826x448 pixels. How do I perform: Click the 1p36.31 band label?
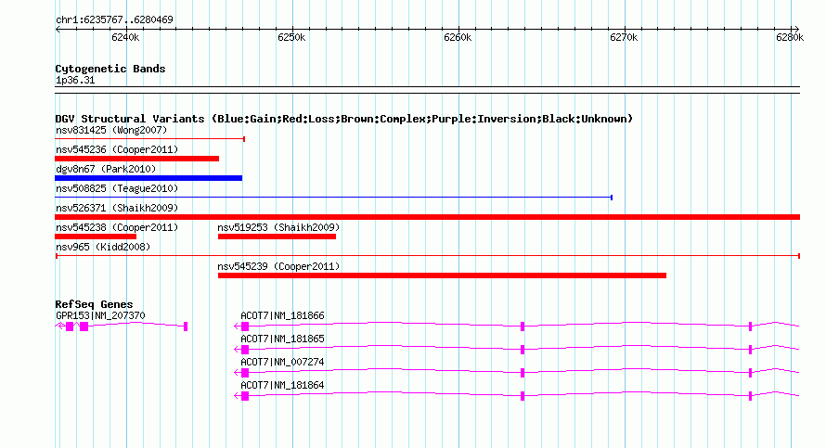click(x=75, y=80)
